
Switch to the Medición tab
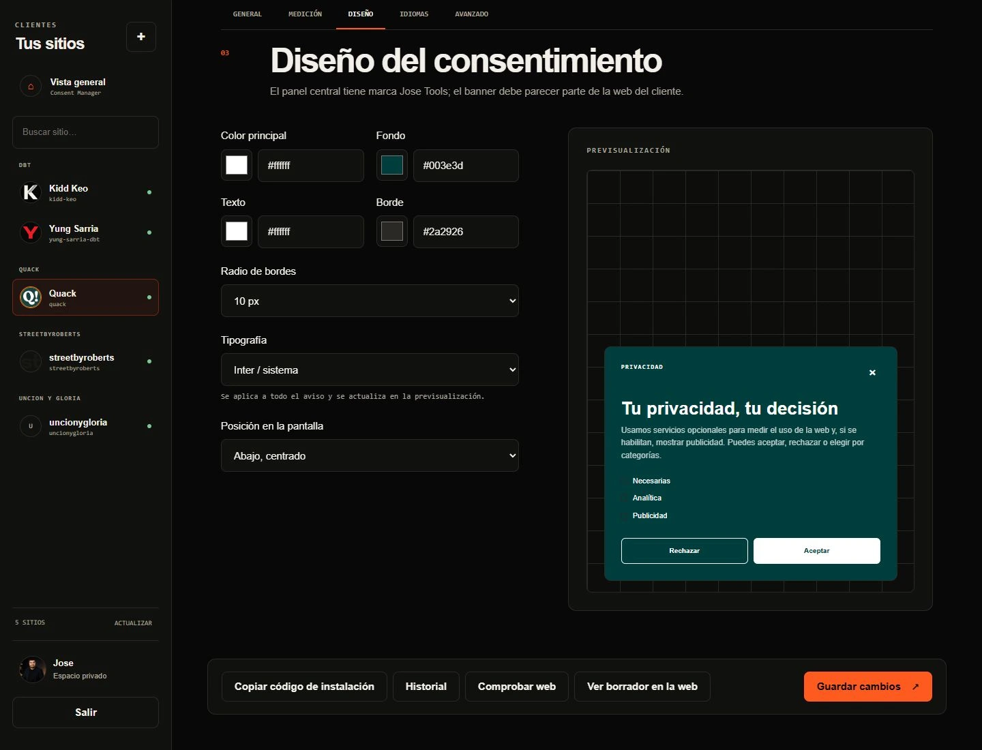tap(305, 14)
